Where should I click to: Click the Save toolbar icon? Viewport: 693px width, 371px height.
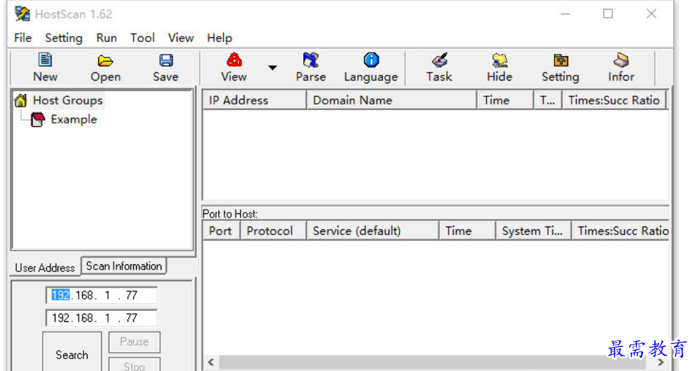[166, 67]
